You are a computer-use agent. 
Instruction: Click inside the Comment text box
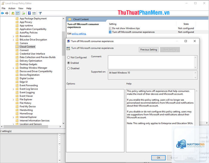[x=151, y=62]
